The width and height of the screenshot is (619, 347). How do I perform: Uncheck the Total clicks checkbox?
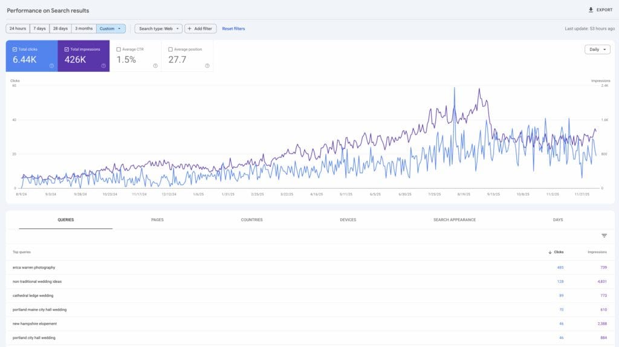(15, 49)
